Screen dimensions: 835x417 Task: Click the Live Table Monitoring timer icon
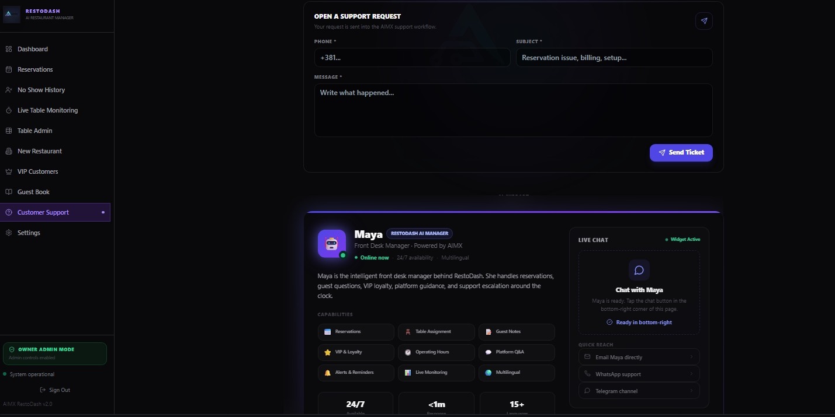[x=9, y=110]
